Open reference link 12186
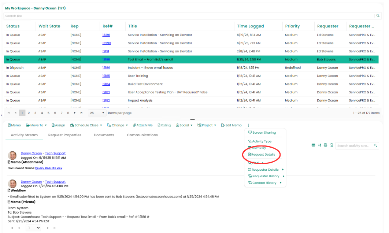Screen dimensions: 389x233 click(106, 68)
